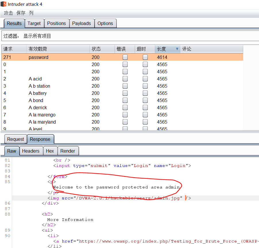Click the owasp.org href URL text

pyautogui.click(x=169, y=241)
